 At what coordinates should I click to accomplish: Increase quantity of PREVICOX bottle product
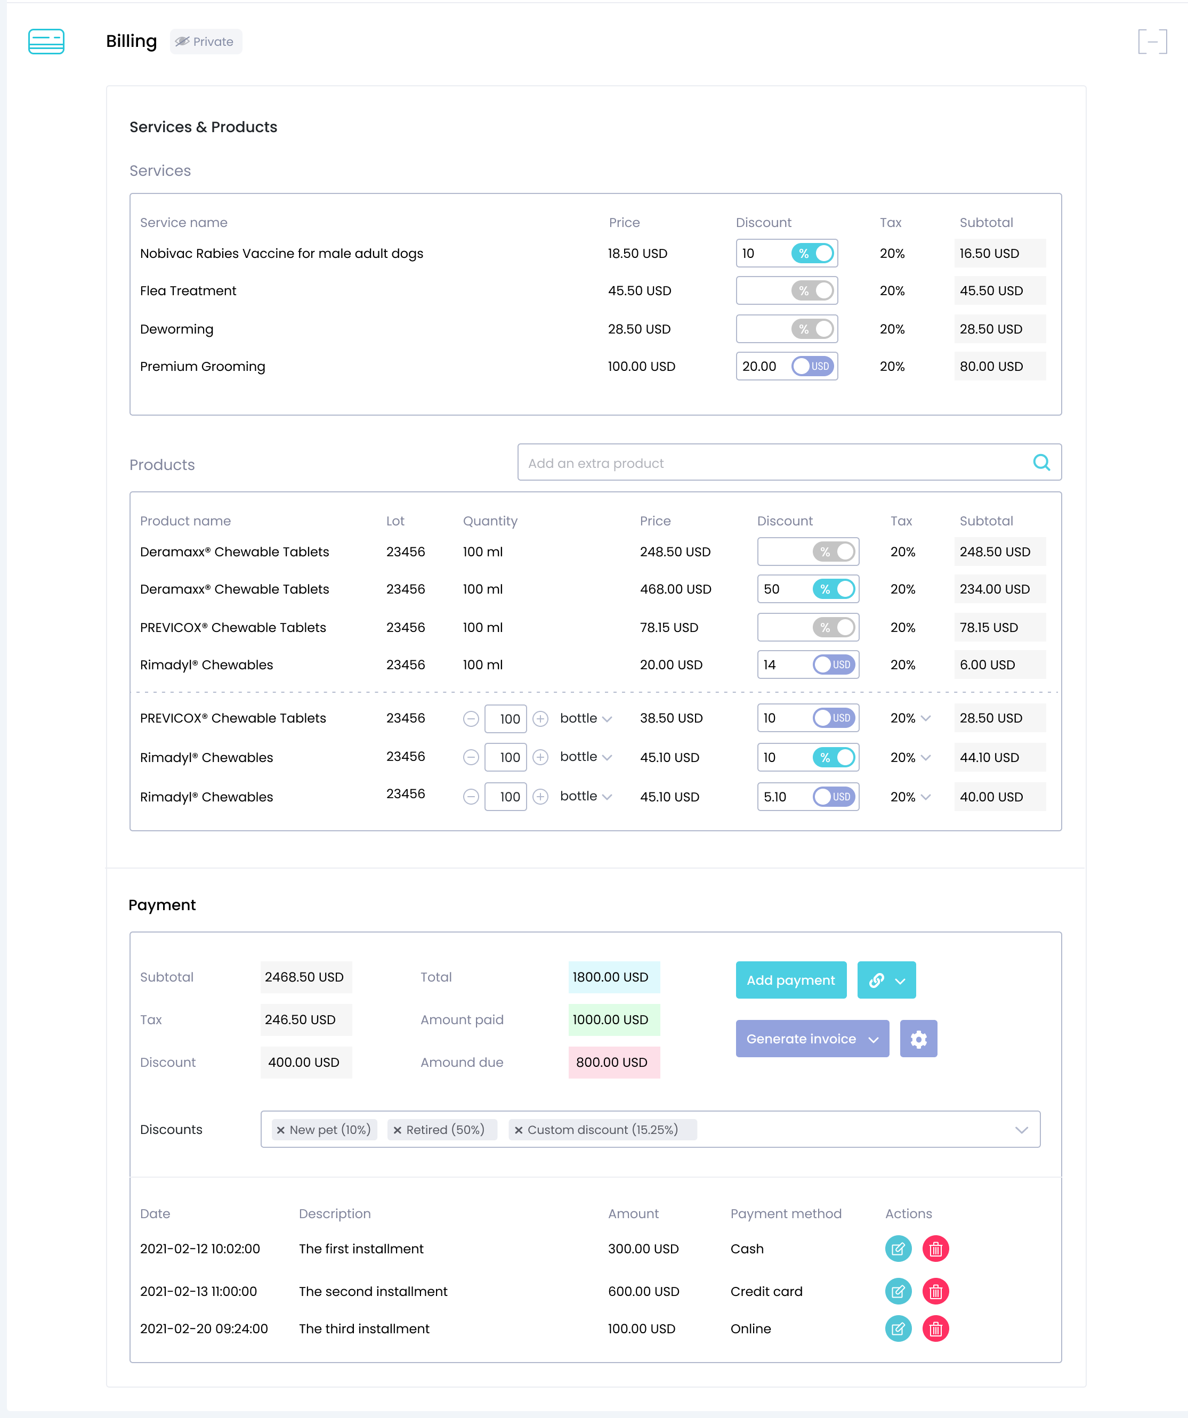(x=539, y=718)
